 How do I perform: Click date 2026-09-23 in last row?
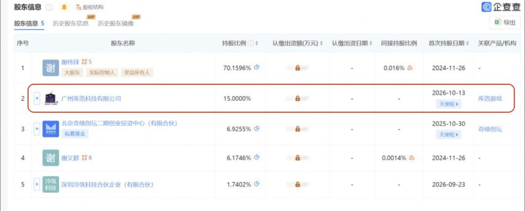click(x=448, y=185)
